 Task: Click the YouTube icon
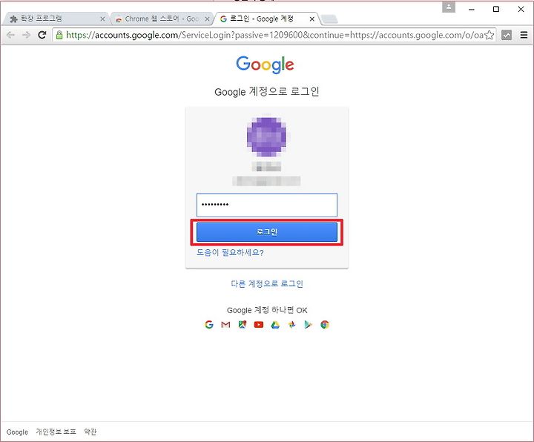(x=259, y=325)
